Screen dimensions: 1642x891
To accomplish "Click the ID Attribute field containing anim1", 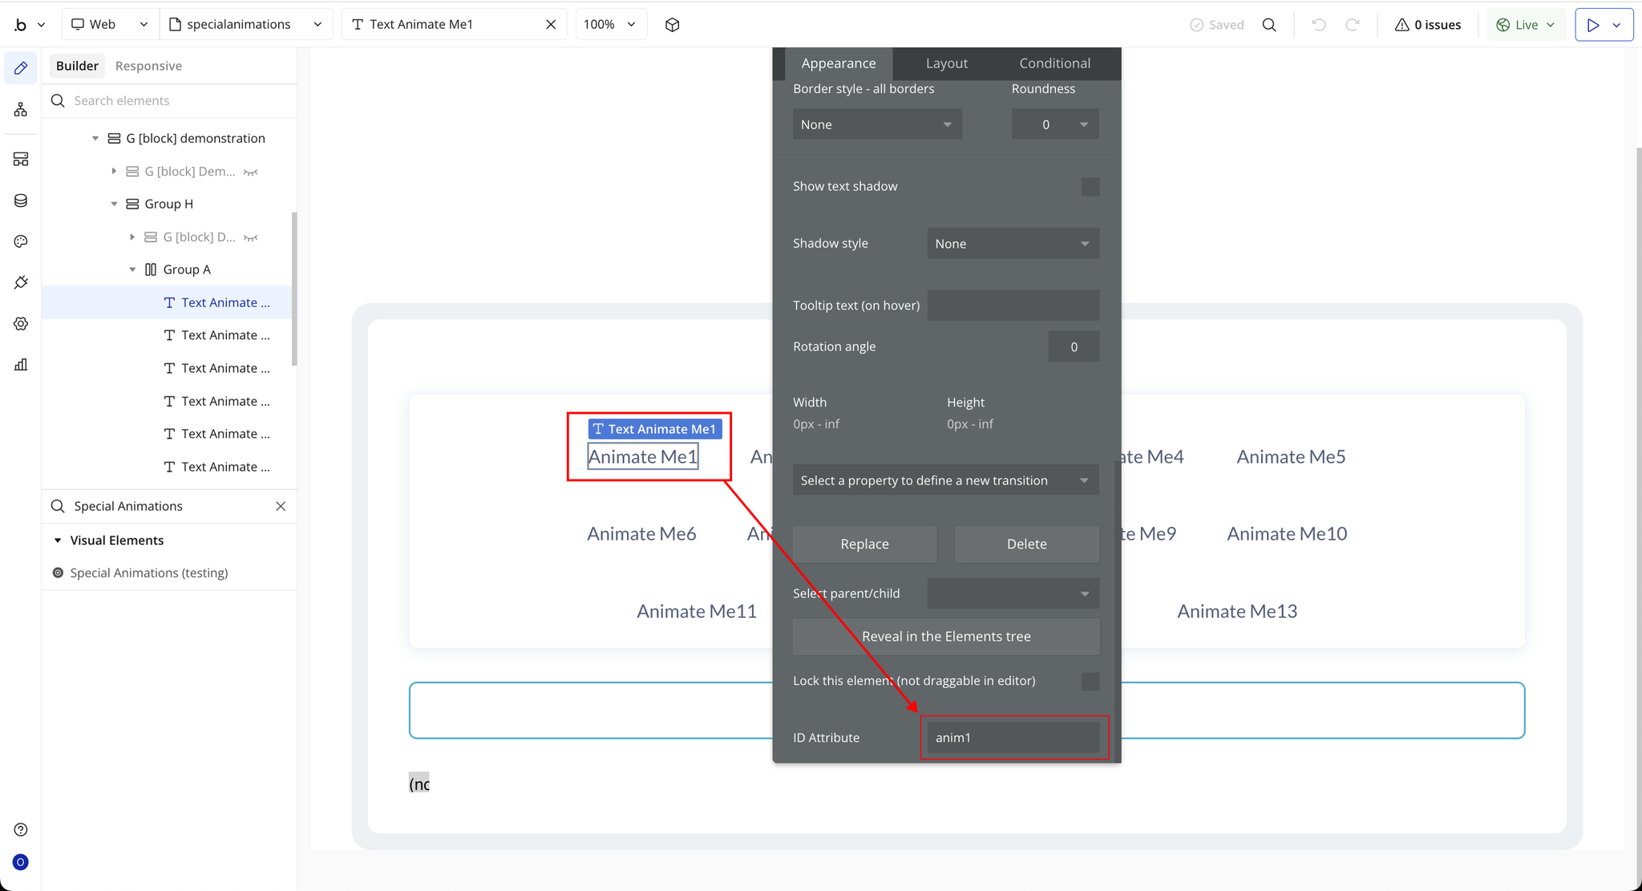I will coord(1013,737).
